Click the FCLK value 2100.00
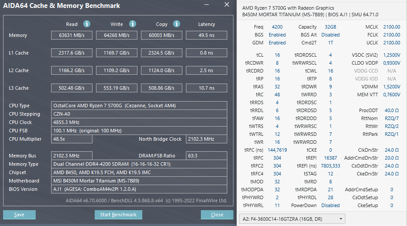Screen dimensions: 407x226 [392, 35]
